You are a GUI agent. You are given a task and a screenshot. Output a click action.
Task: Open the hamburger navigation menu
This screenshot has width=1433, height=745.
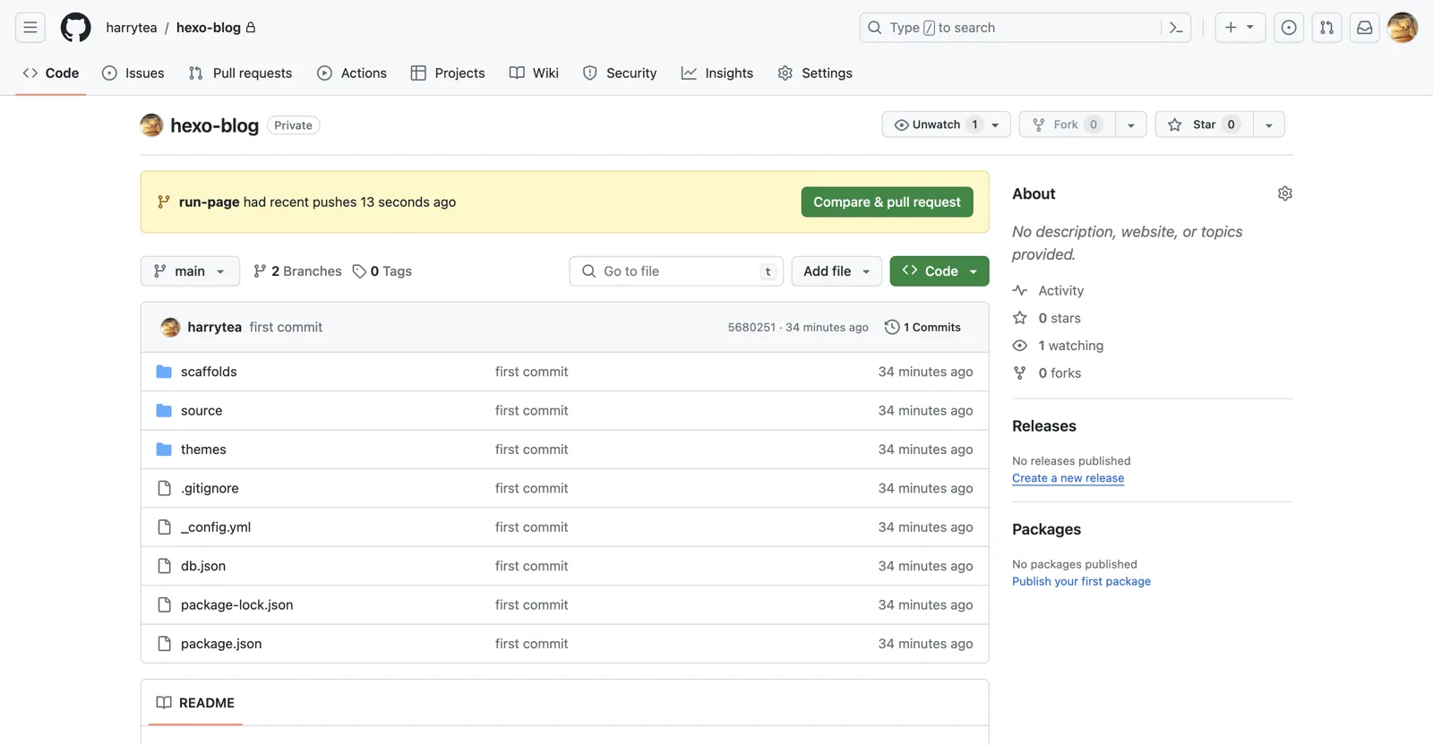pos(30,28)
